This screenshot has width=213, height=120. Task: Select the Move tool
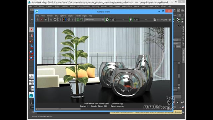[x=31, y=47]
